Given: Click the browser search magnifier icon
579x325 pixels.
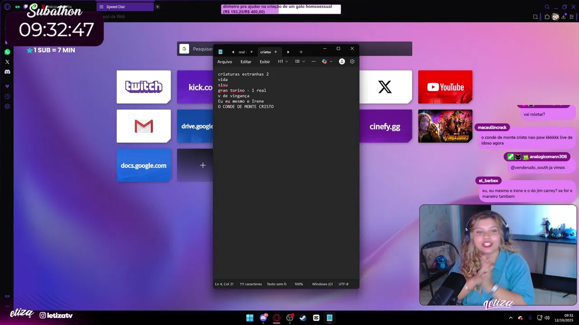Looking at the screenshot, I should point(547,7).
